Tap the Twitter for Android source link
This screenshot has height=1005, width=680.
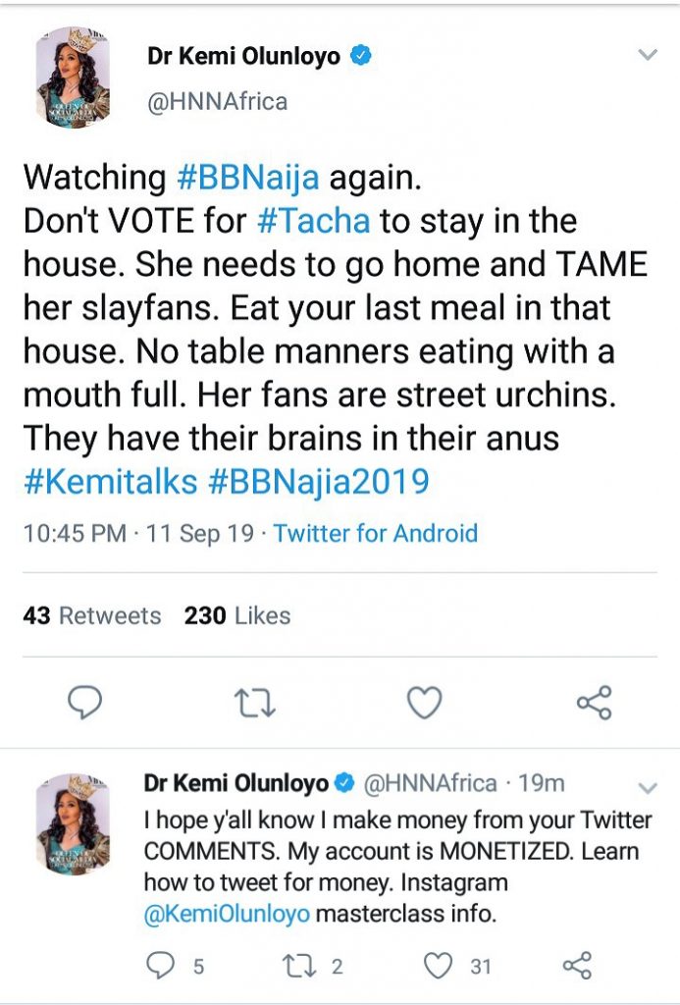(x=375, y=534)
